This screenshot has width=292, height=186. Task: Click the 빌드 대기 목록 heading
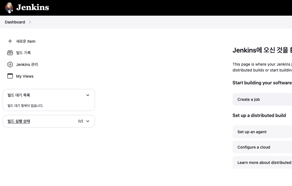19,95
